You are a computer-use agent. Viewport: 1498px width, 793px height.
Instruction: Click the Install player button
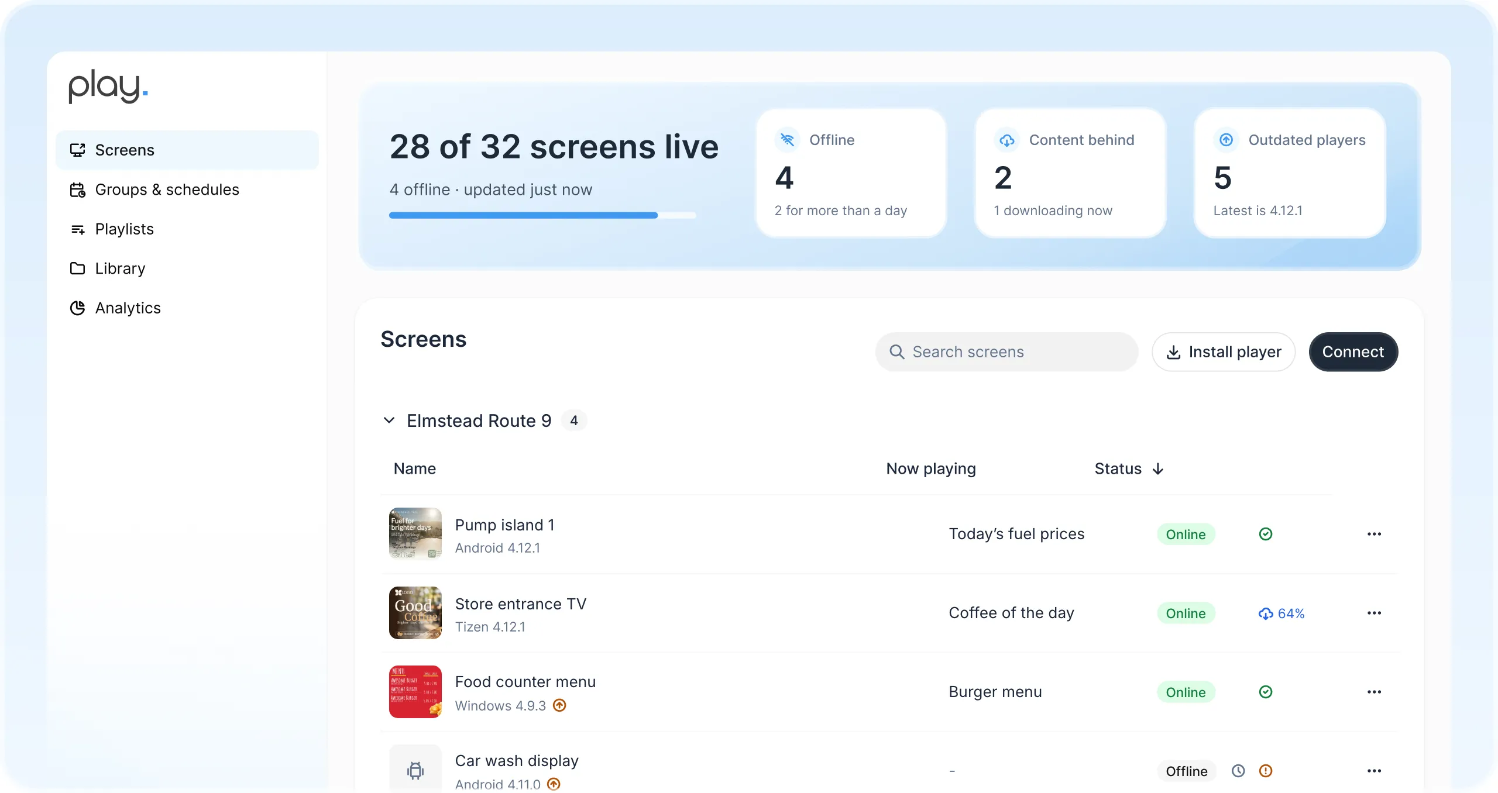pos(1223,351)
